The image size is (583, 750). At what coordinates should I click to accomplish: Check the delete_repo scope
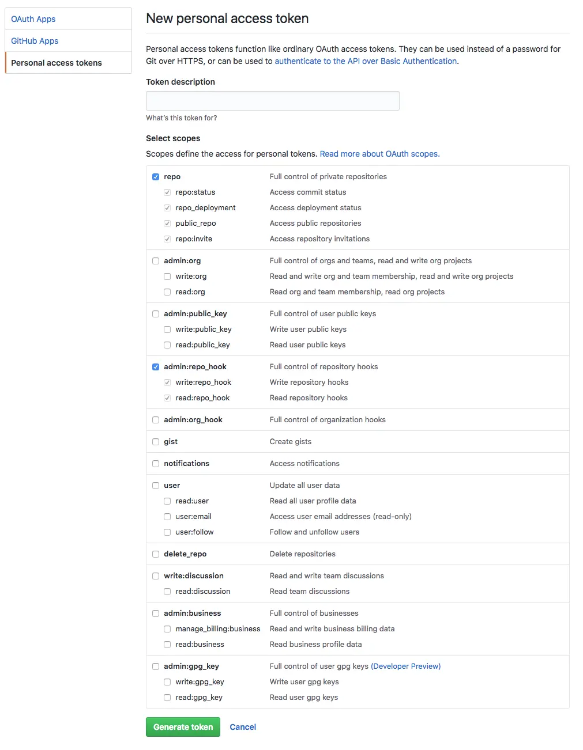(156, 554)
